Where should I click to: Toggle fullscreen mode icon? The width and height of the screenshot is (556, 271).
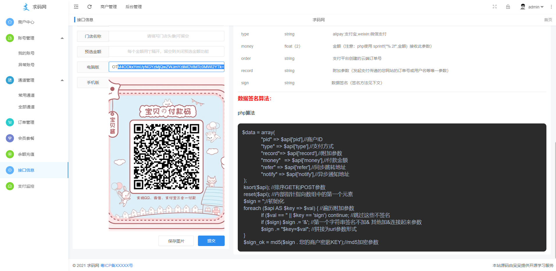(495, 7)
